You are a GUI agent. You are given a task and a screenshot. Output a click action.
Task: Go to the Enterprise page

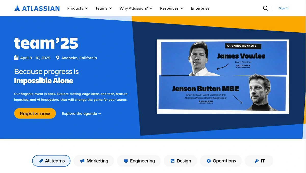pyautogui.click(x=200, y=8)
